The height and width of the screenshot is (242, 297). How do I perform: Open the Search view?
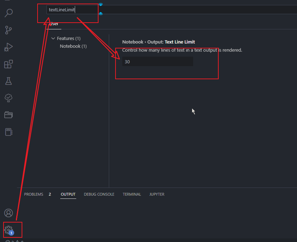tap(8, 13)
